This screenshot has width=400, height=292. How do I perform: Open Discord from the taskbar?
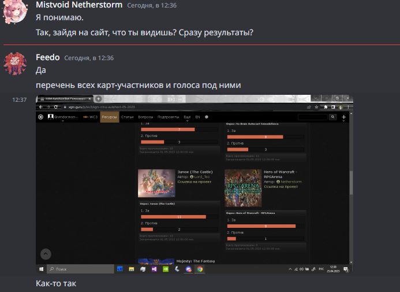pyautogui.click(x=189, y=269)
